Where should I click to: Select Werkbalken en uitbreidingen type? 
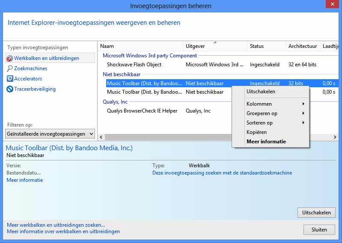50,58
